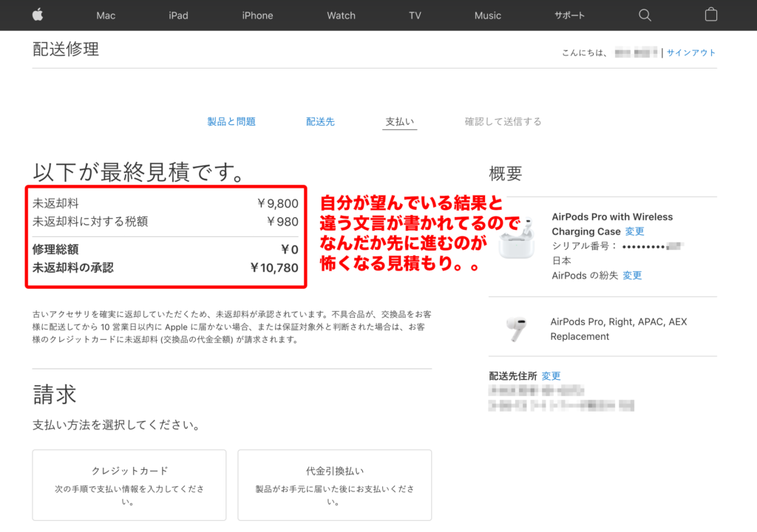Open the Music menu

(488, 16)
